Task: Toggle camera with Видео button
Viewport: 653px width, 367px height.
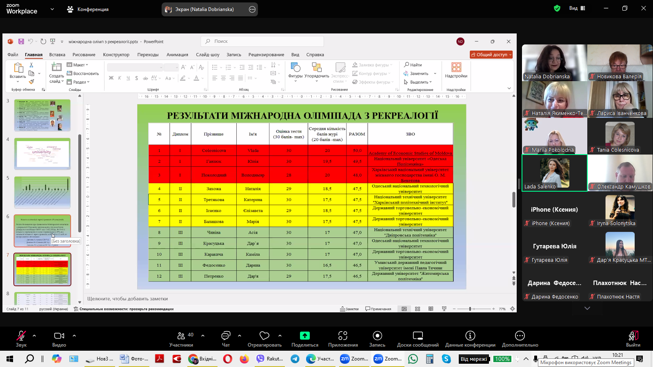Action: click(x=59, y=336)
